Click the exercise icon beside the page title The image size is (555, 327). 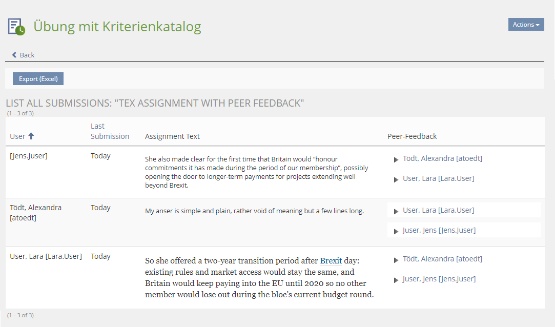pyautogui.click(x=16, y=27)
